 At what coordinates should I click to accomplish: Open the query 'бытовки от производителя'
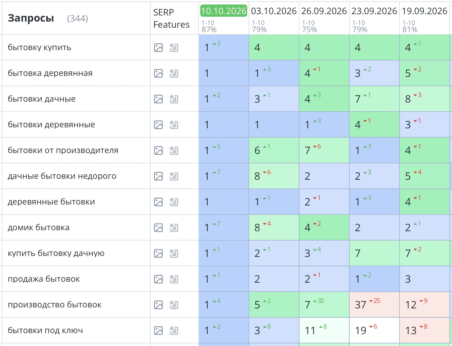click(x=63, y=150)
